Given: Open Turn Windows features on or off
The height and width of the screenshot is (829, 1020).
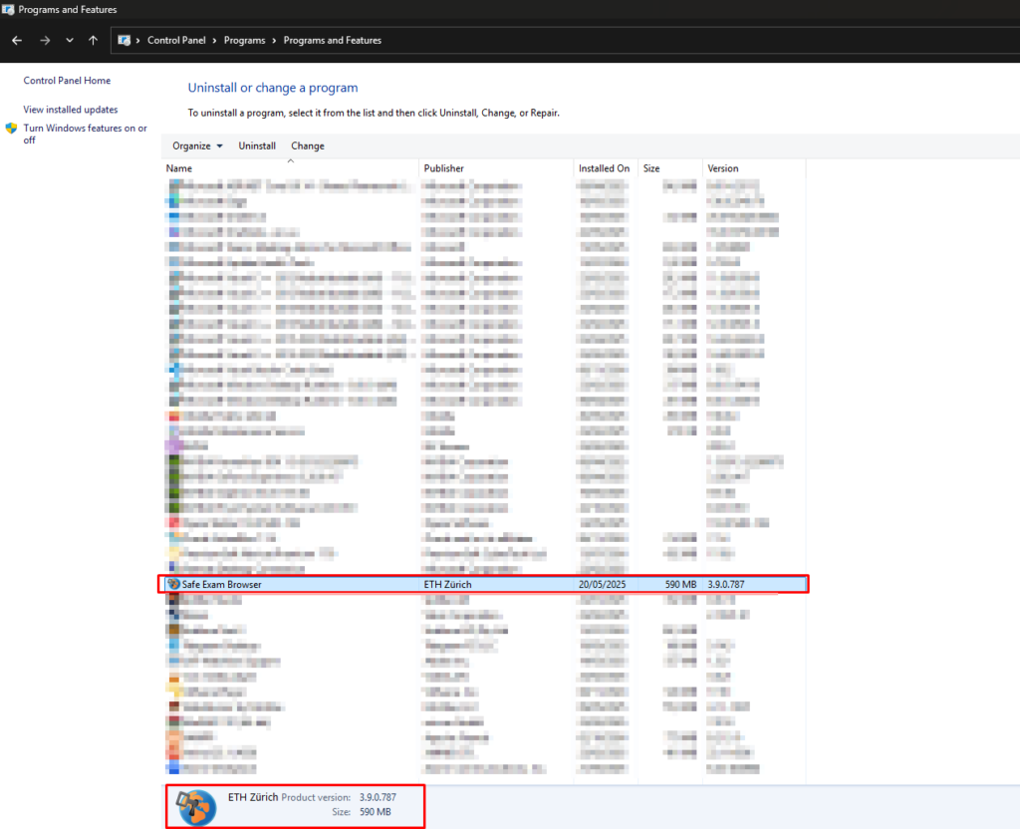Looking at the screenshot, I should pyautogui.click(x=86, y=134).
